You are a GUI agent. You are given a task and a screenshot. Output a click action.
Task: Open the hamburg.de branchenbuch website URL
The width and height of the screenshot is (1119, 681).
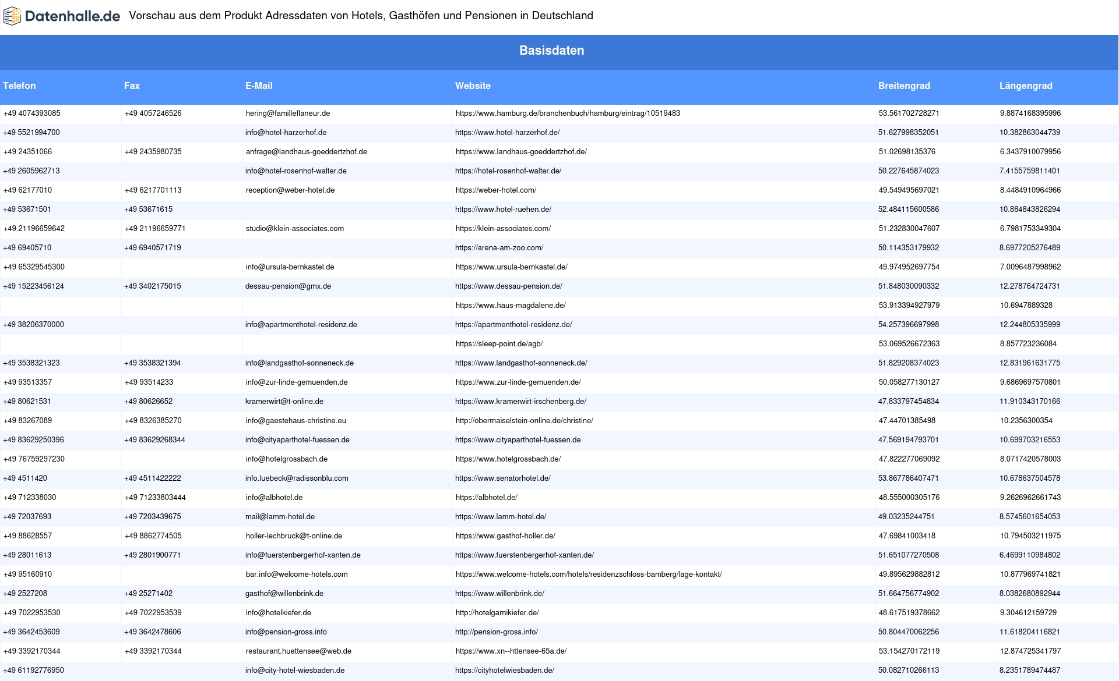click(568, 114)
